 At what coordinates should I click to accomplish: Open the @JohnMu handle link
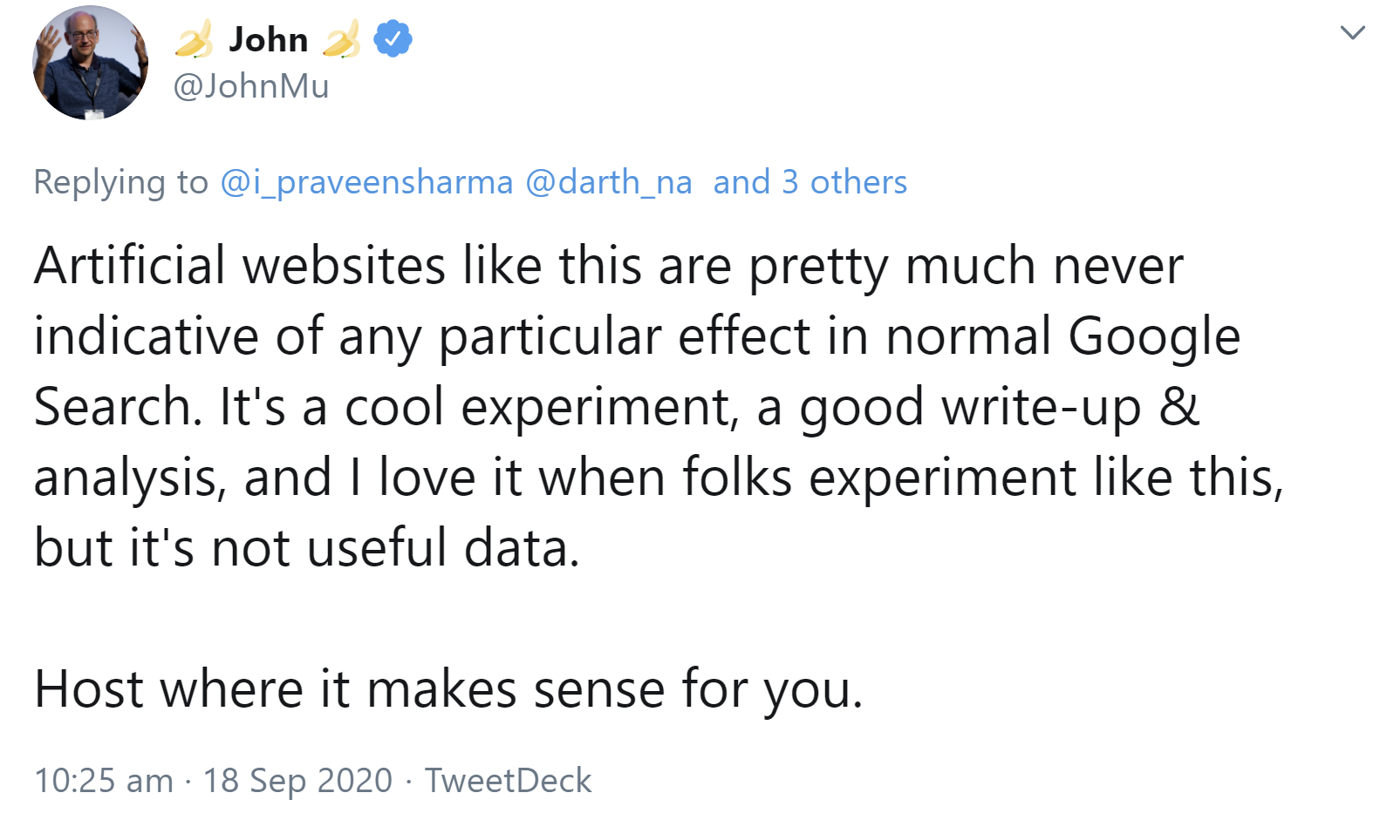(x=251, y=86)
